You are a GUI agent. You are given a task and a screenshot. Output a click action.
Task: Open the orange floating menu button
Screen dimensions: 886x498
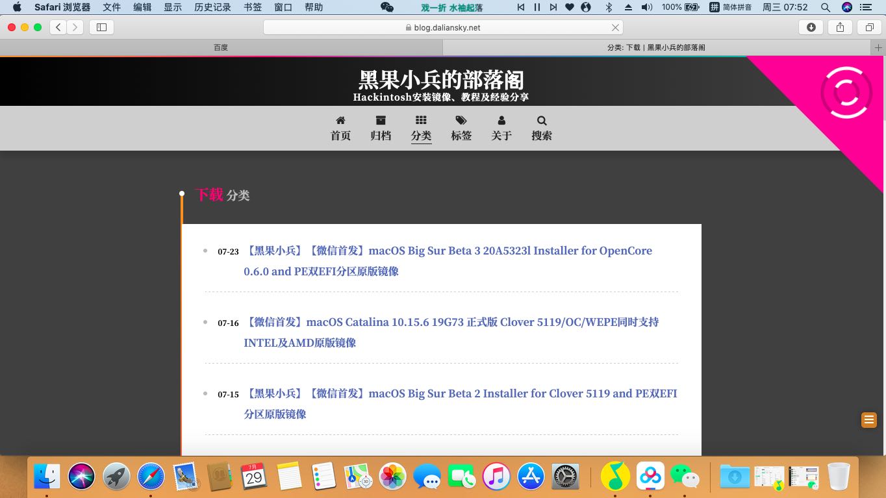pyautogui.click(x=869, y=419)
